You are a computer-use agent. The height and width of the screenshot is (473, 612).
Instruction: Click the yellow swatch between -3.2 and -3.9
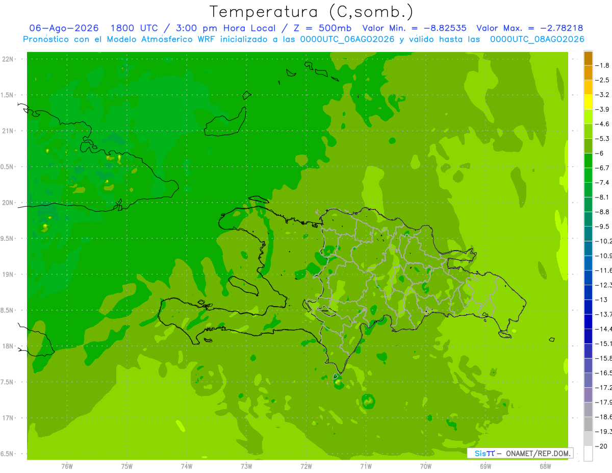click(588, 102)
